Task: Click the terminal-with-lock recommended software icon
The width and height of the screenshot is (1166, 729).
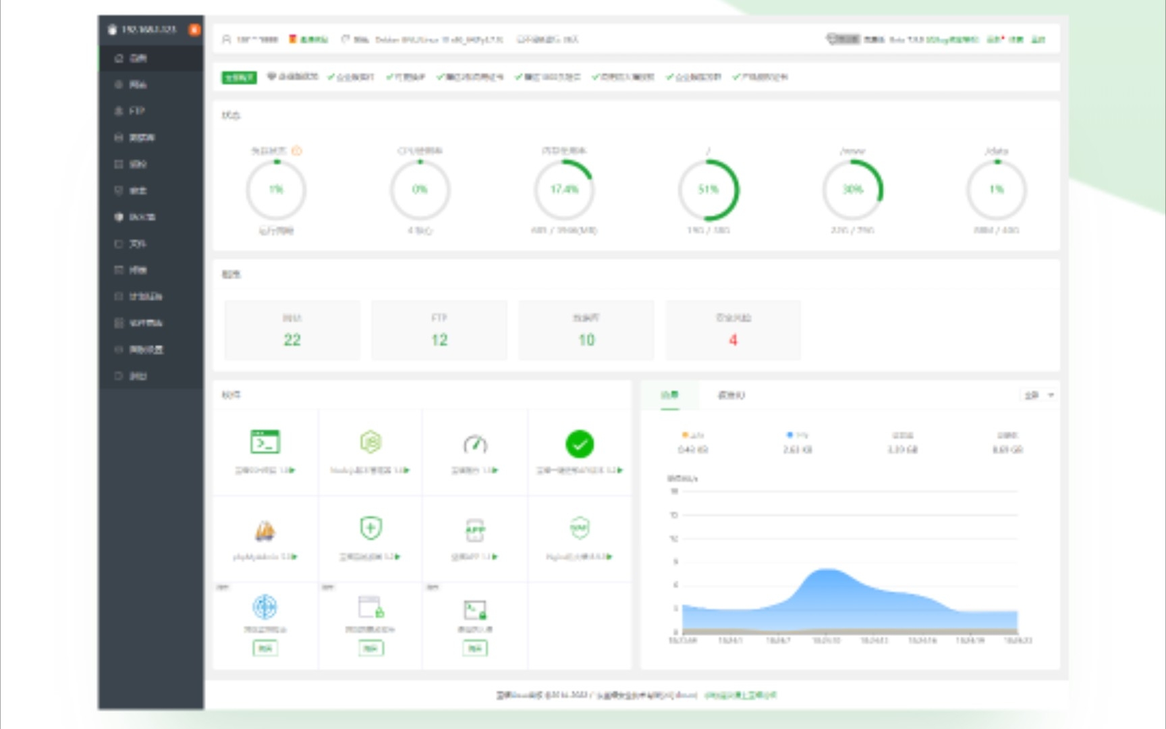Action: tap(475, 610)
